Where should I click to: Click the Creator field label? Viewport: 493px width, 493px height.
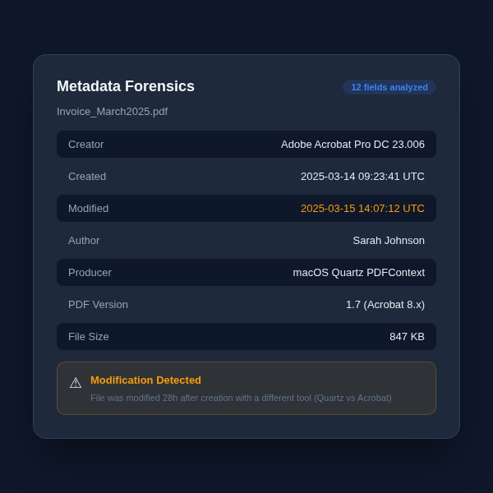(x=86, y=145)
